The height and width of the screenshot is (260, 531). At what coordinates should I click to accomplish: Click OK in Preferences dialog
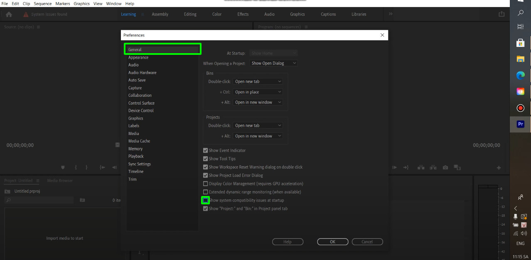pyautogui.click(x=332, y=242)
